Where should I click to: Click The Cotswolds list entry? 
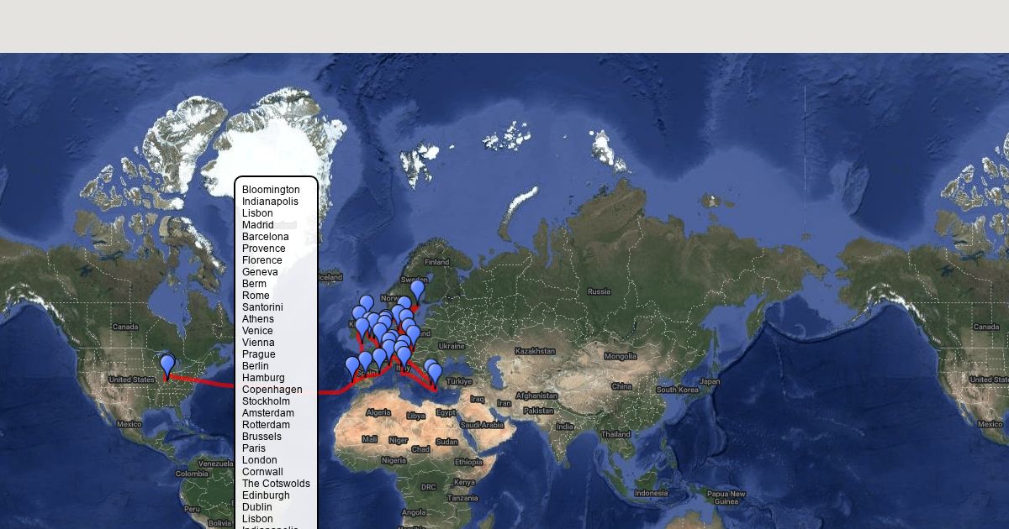(276, 484)
